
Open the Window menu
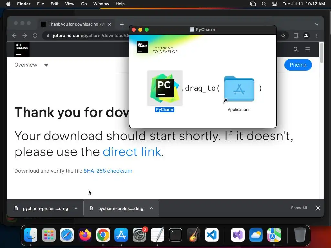click(x=101, y=4)
